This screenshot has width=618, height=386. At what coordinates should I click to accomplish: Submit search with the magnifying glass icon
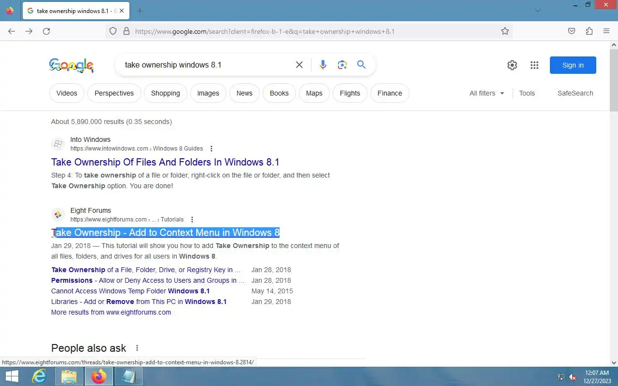pos(361,65)
